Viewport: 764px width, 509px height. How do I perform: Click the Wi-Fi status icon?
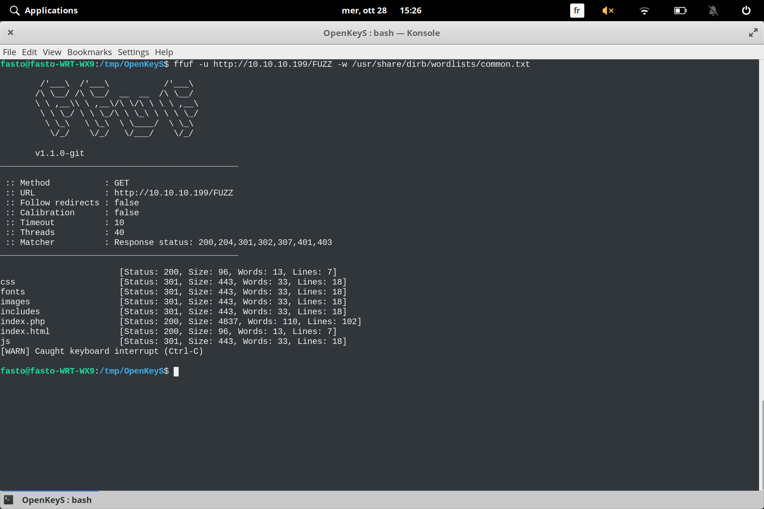coord(644,11)
